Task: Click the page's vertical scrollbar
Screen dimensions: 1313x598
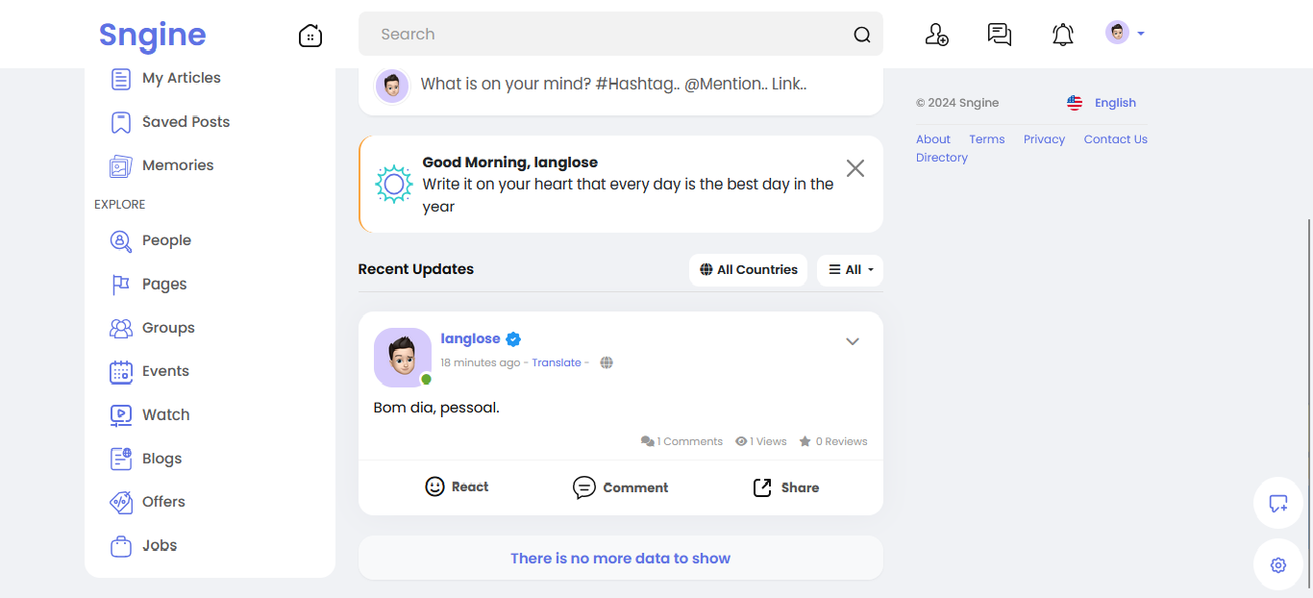Action: 1308,385
